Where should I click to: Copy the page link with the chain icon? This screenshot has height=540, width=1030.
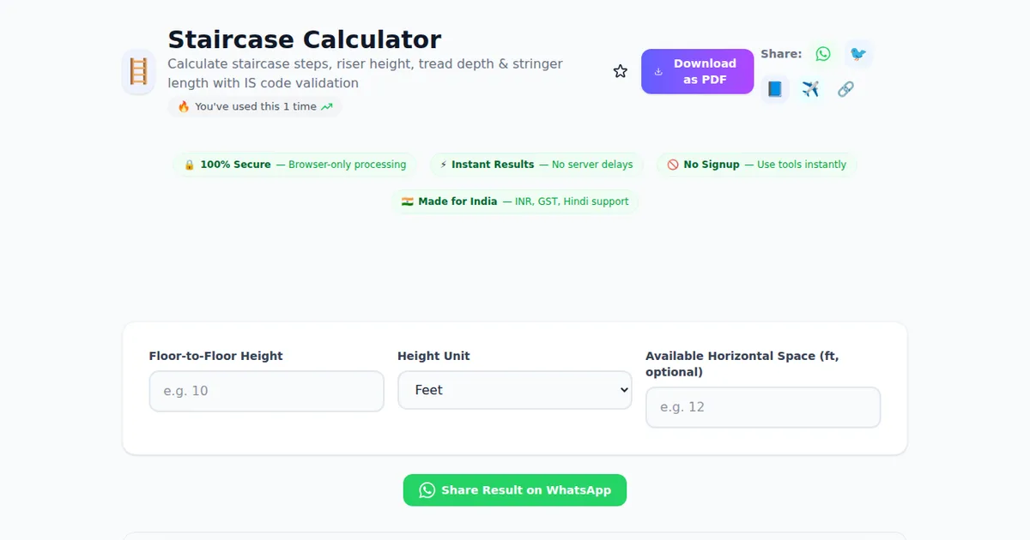point(845,89)
